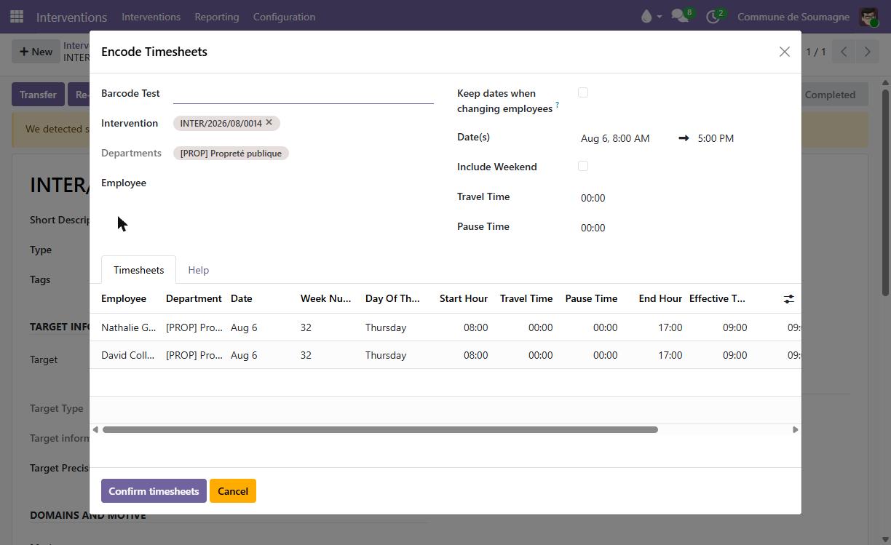Click Nathalie's row Effective Time 09:00
Screen dimensions: 891x545
(734, 327)
